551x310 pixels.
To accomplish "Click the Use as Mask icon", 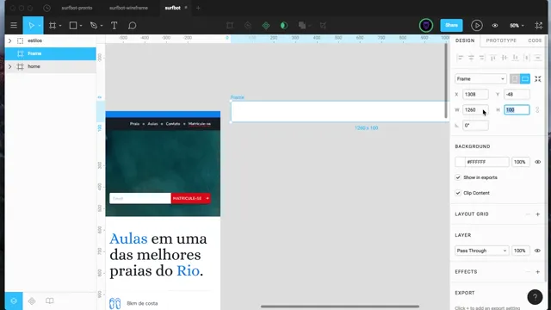I will pyautogui.click(x=284, y=25).
